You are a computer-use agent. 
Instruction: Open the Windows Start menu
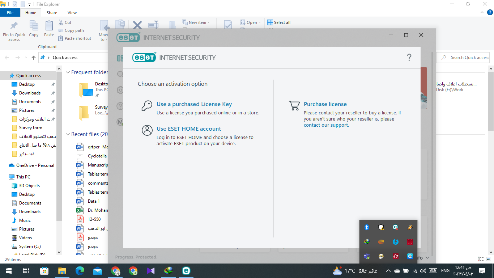[x=8, y=271]
